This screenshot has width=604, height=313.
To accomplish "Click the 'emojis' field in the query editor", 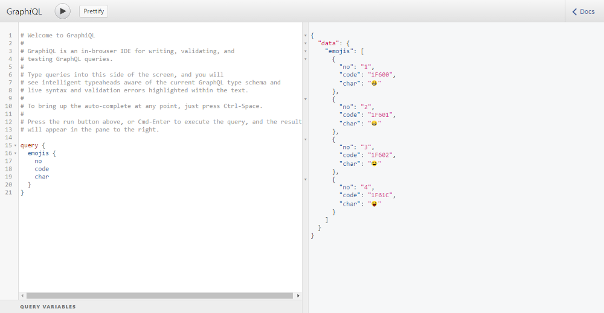I will click(38, 153).
